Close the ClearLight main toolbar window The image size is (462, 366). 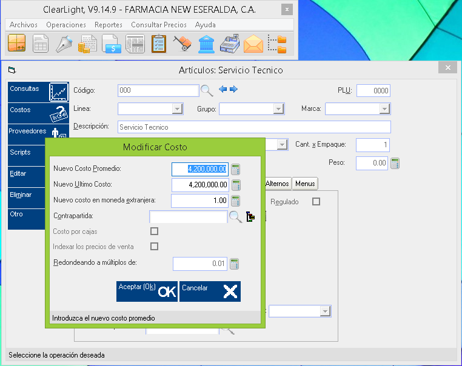click(x=287, y=10)
